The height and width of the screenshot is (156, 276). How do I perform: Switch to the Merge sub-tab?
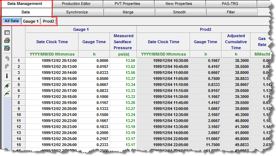(128, 12)
